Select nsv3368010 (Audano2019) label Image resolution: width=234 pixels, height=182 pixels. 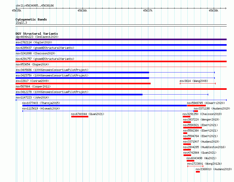[214, 169]
